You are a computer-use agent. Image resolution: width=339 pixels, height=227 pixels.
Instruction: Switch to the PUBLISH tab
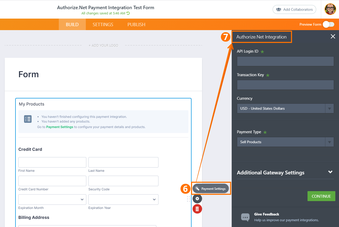point(136,24)
